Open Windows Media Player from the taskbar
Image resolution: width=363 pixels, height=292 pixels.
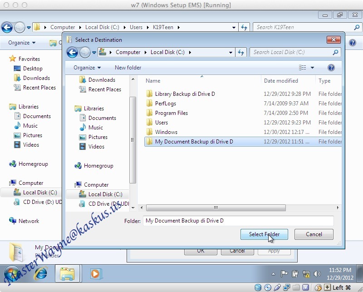click(95, 274)
